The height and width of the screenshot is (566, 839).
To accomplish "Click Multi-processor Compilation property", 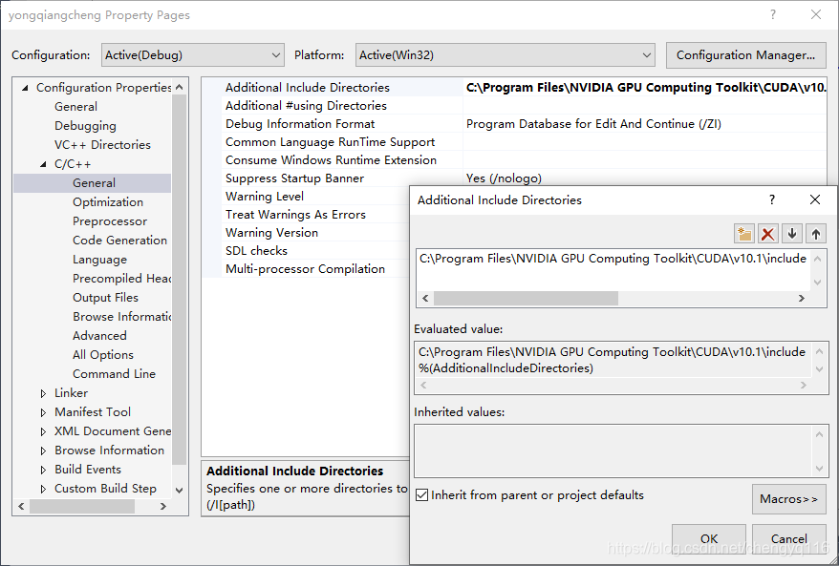I will coord(305,269).
